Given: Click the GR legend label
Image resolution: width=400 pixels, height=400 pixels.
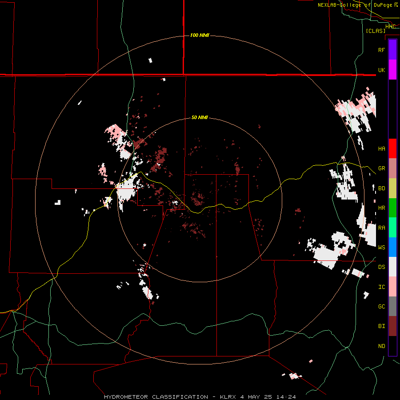Looking at the screenshot, I should (382, 168).
